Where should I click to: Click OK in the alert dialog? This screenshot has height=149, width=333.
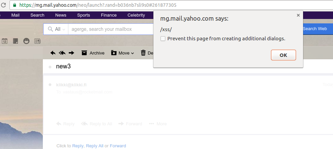(x=283, y=55)
